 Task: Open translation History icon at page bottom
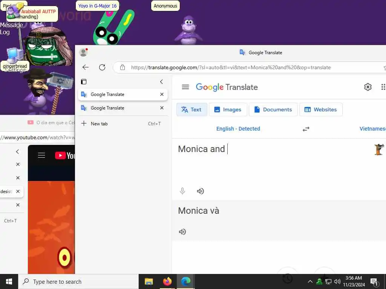288,278
